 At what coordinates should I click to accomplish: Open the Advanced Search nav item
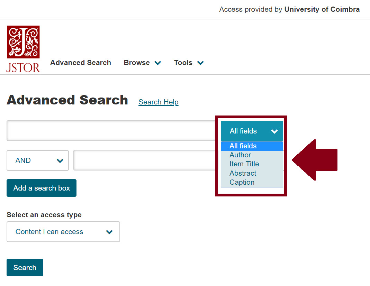tap(81, 63)
